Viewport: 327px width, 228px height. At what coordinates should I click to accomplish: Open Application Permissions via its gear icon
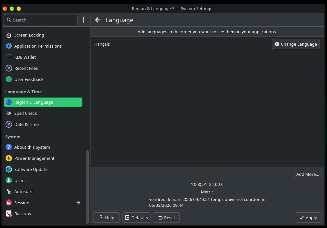(x=9, y=46)
